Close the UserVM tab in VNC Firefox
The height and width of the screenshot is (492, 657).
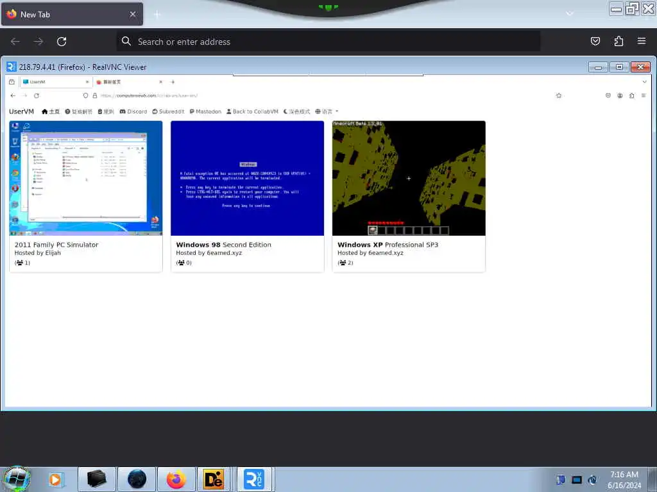coord(87,82)
